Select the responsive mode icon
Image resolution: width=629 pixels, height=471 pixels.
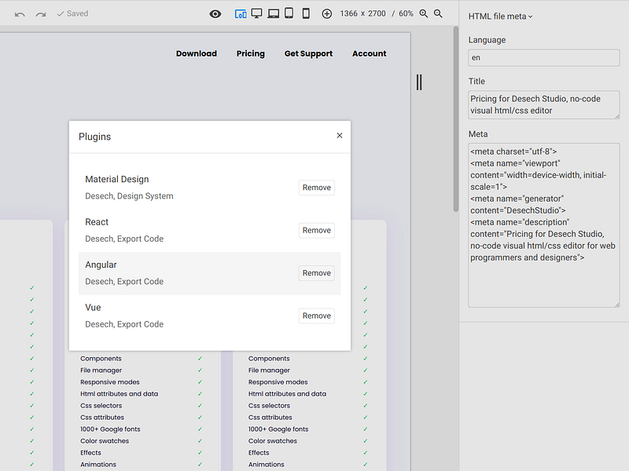241,14
